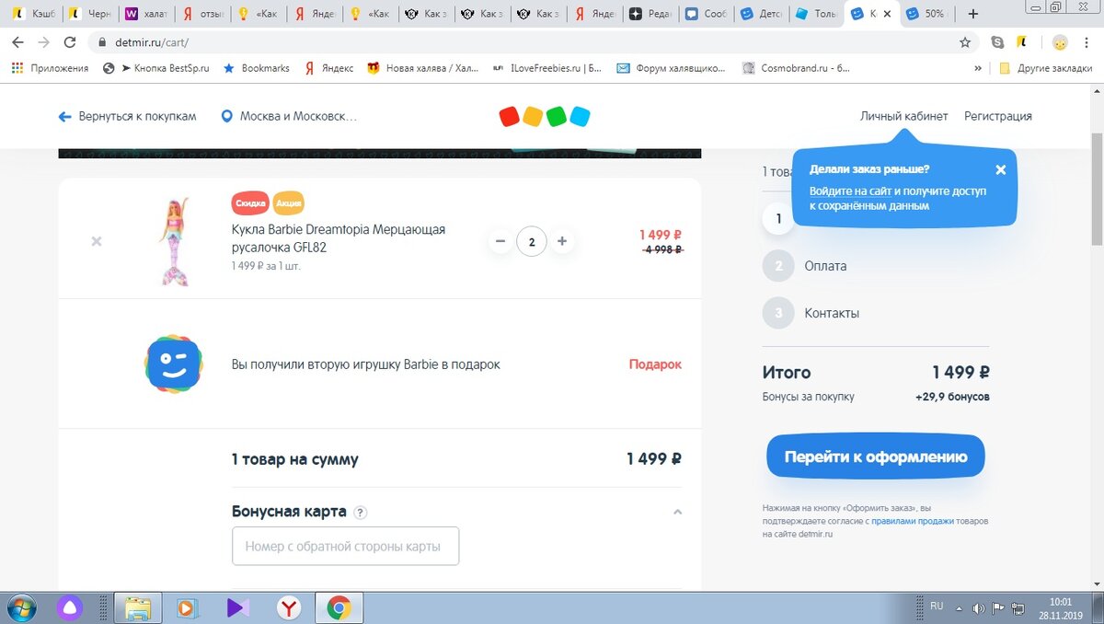1104x624 pixels.
Task: Open the Яндекс bookmark
Action: point(328,68)
